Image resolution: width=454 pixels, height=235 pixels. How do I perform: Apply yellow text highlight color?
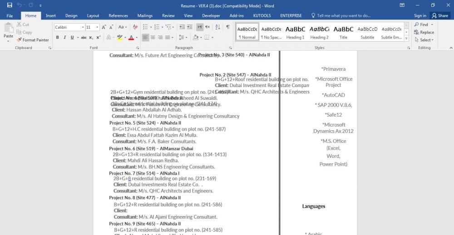coord(119,37)
